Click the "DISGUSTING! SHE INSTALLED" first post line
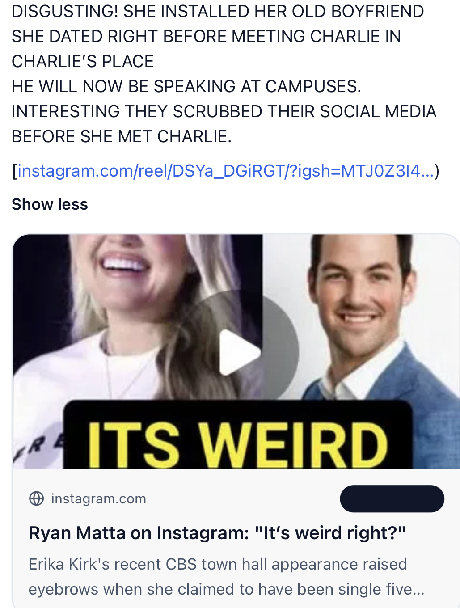 click(218, 11)
